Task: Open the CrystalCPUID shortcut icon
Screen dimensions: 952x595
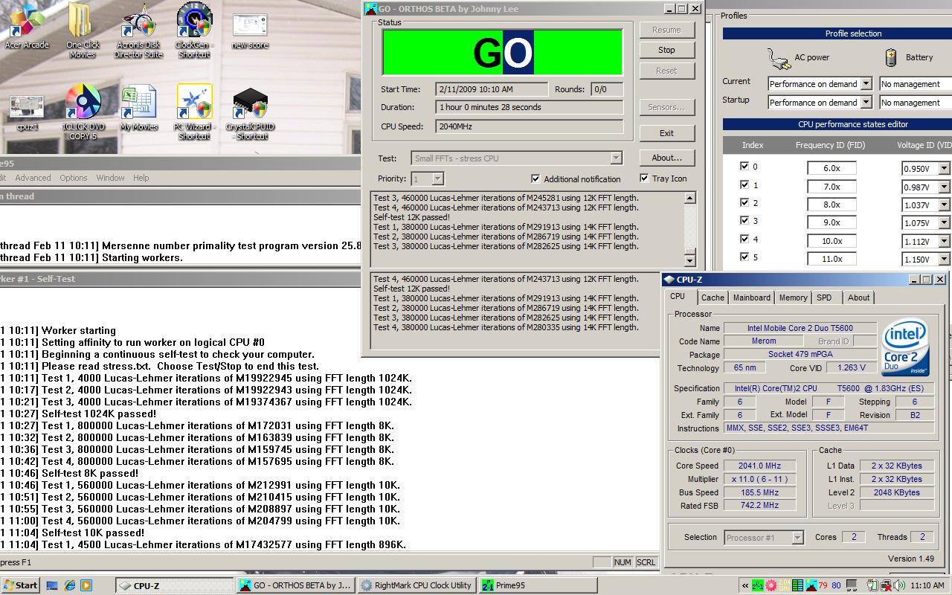Action: (251, 113)
